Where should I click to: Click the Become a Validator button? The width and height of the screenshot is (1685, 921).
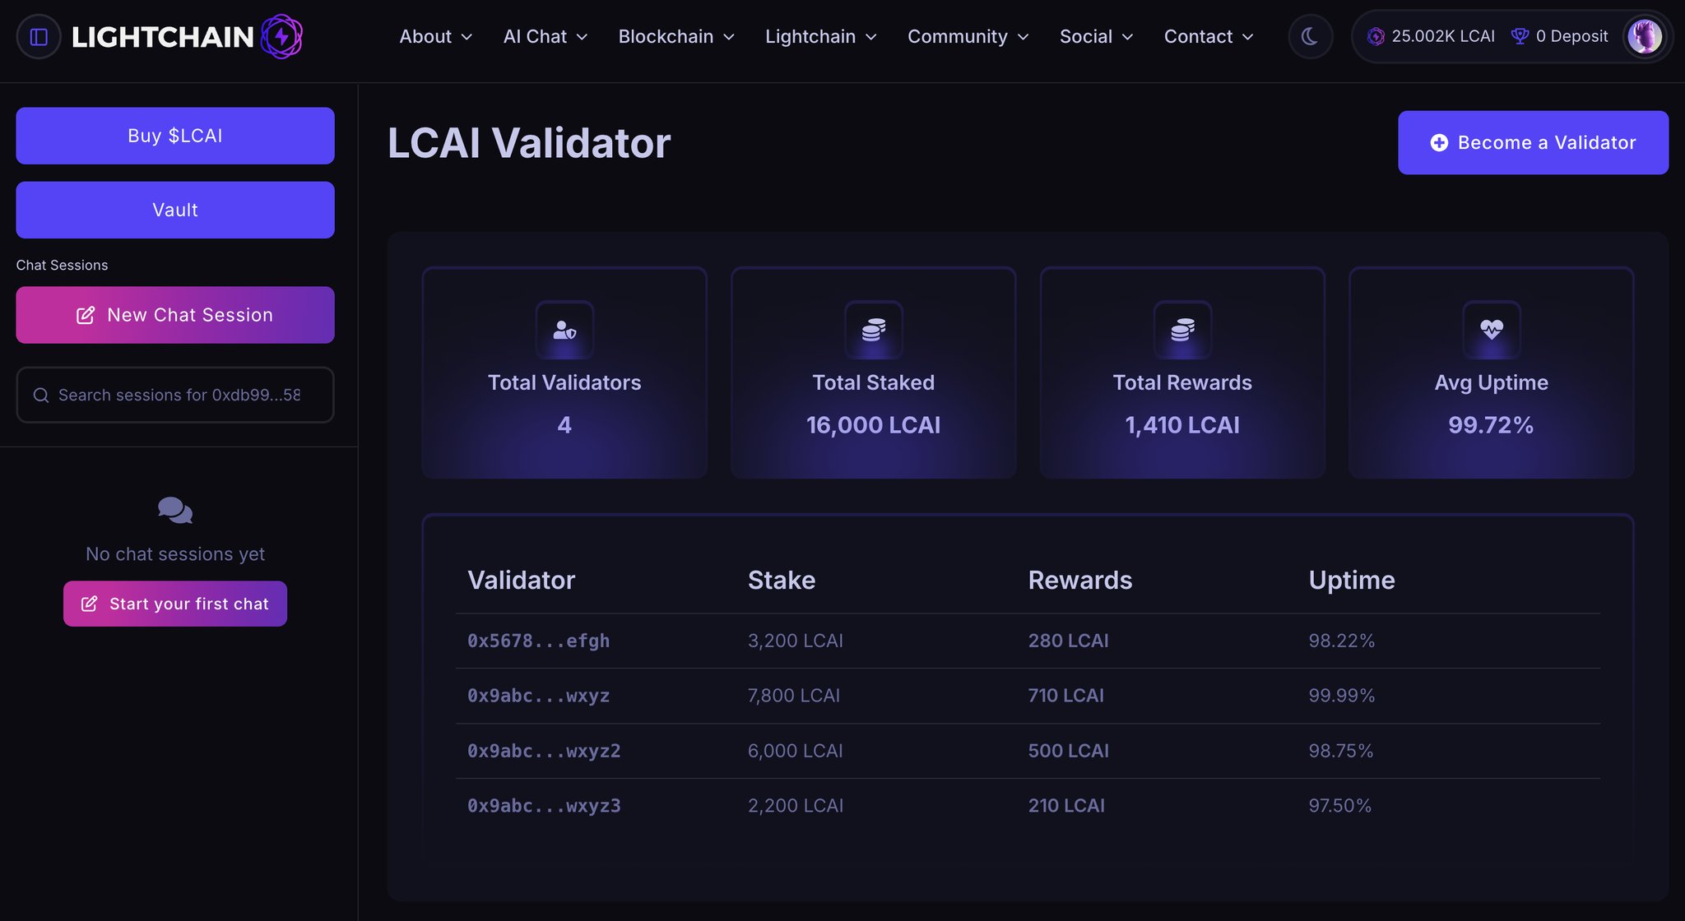1533,143
